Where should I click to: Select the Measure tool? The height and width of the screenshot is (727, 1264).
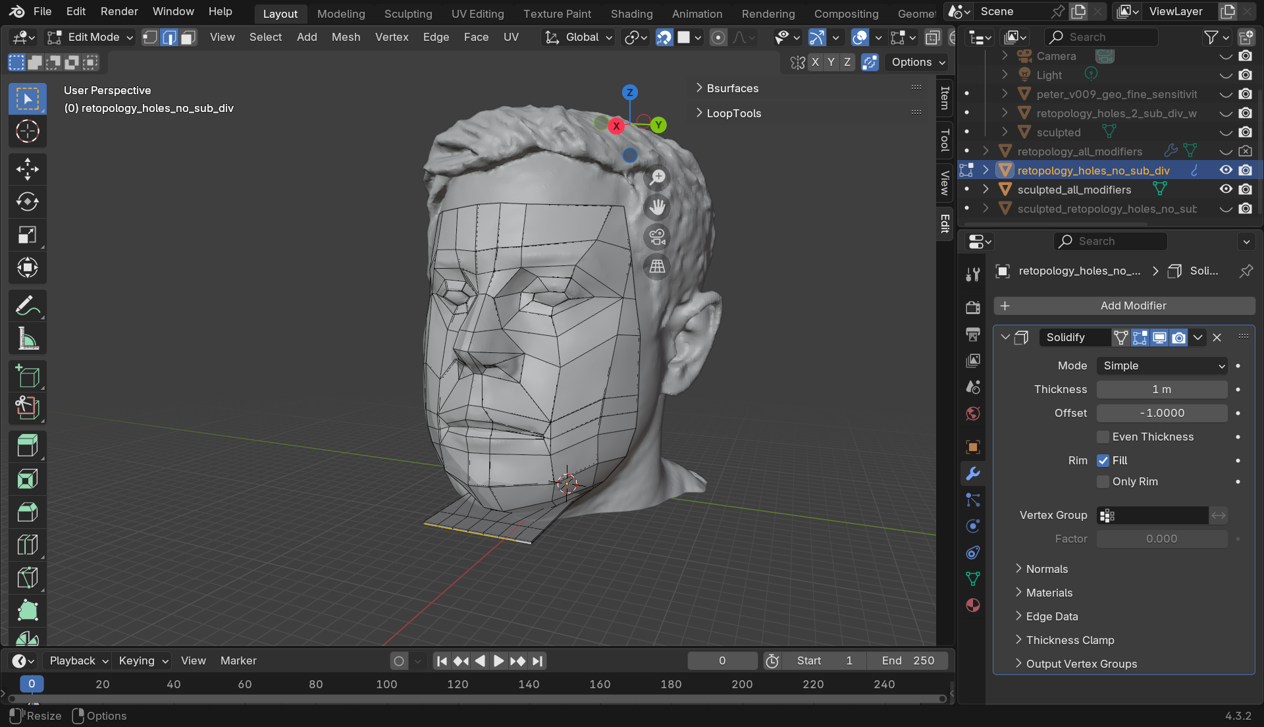click(27, 339)
